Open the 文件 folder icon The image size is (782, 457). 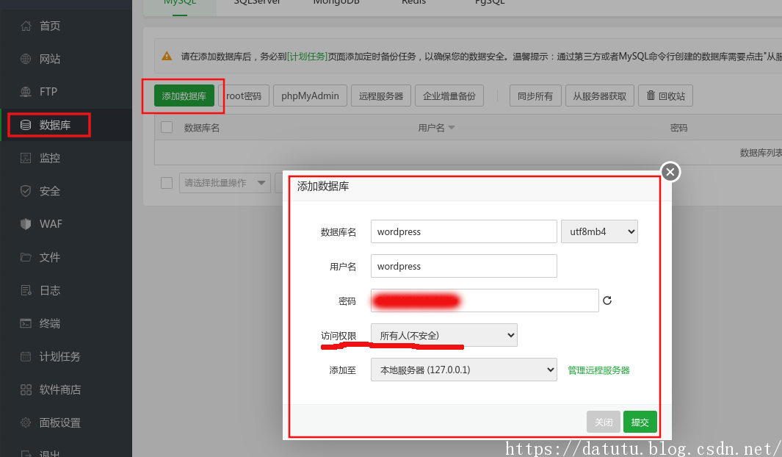[x=26, y=257]
